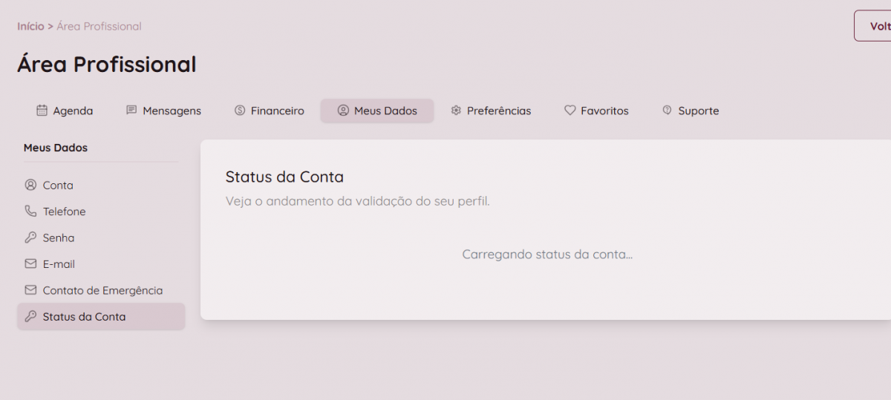
Task: Click the gear icon beside Preferências
Action: pyautogui.click(x=456, y=111)
